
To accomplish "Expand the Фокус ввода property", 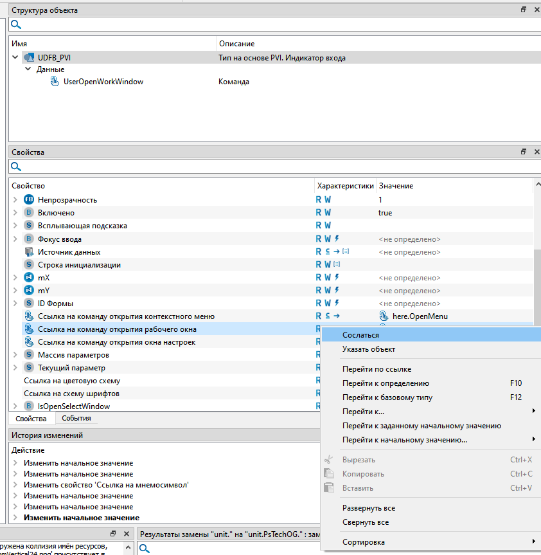I will click(x=15, y=239).
